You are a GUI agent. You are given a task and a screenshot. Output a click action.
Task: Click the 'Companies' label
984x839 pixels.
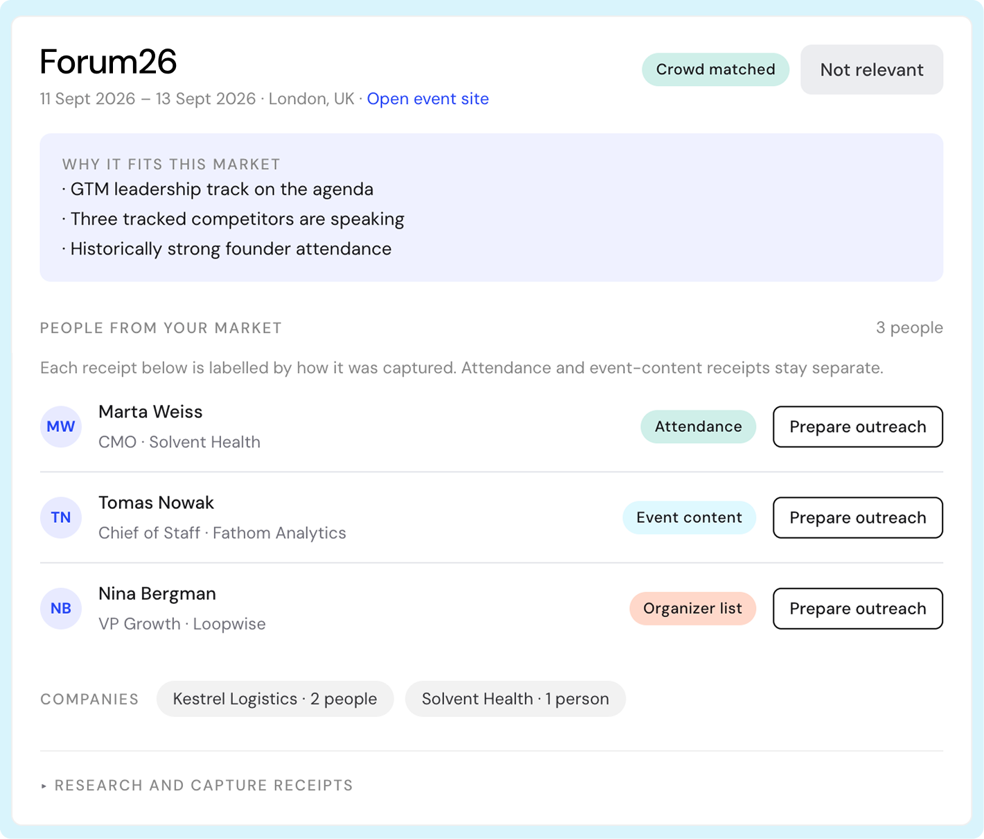coord(89,699)
